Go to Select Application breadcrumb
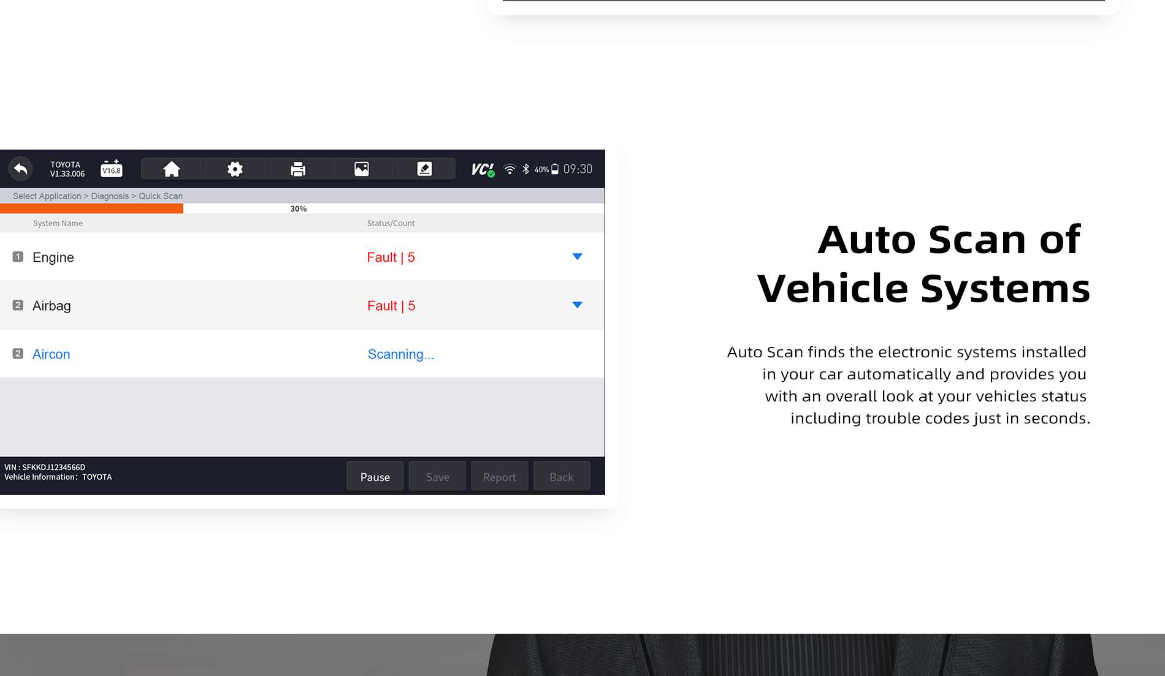 [47, 196]
